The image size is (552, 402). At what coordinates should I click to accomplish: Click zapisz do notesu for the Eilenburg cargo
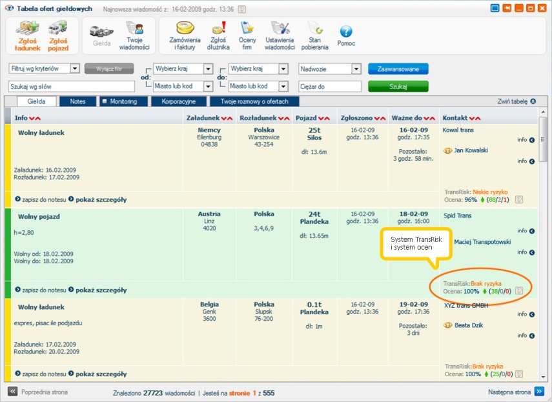tap(41, 199)
